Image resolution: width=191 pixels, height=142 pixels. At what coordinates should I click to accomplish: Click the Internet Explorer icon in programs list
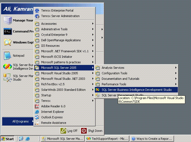37,112
